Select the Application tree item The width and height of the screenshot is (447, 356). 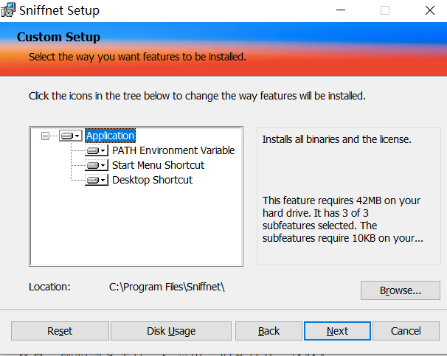[111, 136]
